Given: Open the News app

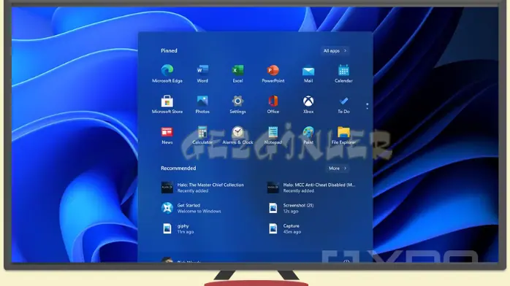Looking at the screenshot, I should [x=167, y=136].
